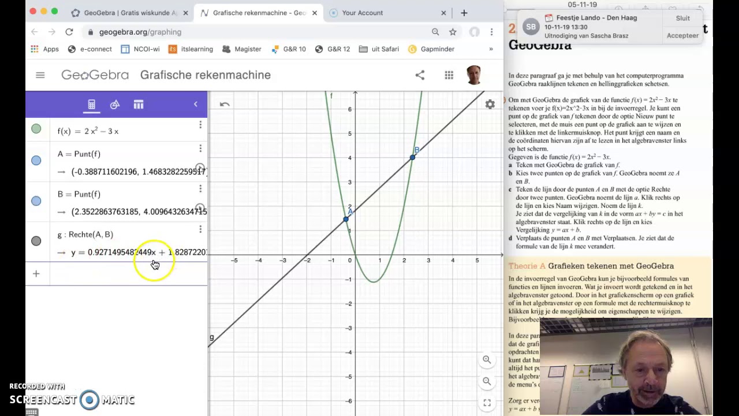Click the geogebra.org/graphing address bar
739x416 pixels.
click(140, 32)
